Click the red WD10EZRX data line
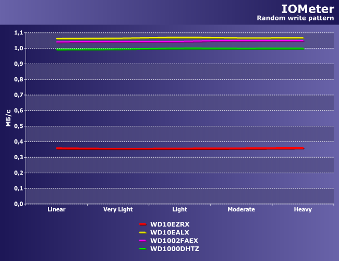 pos(180,148)
